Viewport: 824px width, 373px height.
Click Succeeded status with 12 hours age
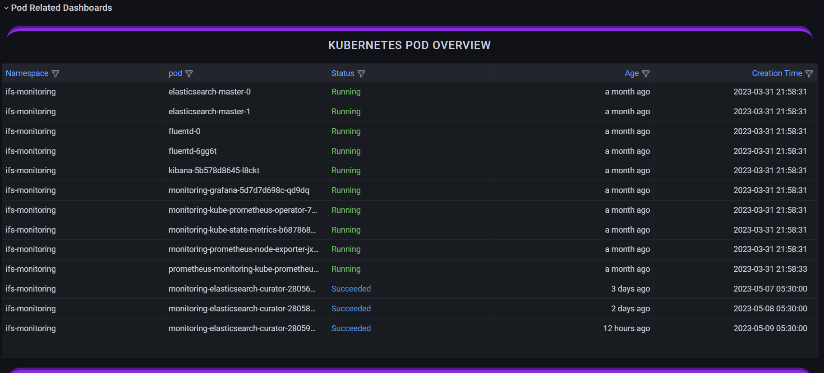point(351,328)
